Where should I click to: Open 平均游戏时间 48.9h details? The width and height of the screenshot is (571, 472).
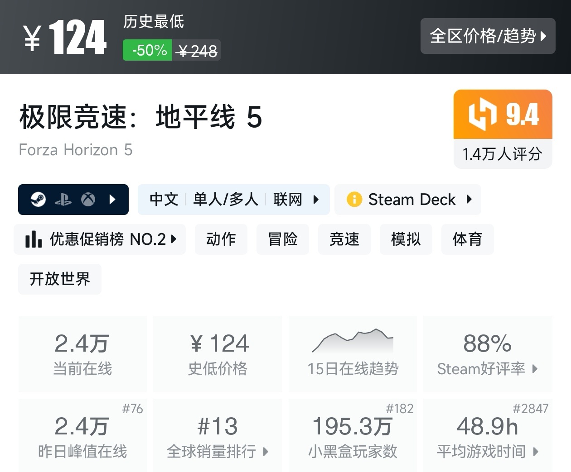(x=488, y=436)
